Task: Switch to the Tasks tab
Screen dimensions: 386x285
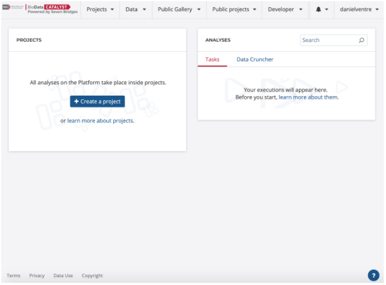Action: 212,60
